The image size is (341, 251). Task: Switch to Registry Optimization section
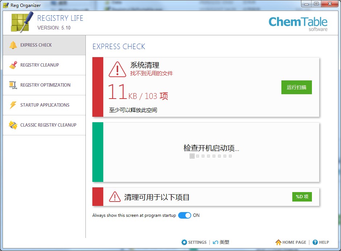point(44,85)
